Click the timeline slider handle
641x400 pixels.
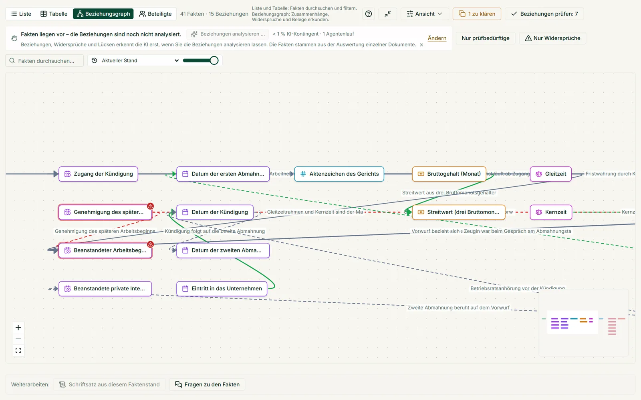pyautogui.click(x=214, y=60)
